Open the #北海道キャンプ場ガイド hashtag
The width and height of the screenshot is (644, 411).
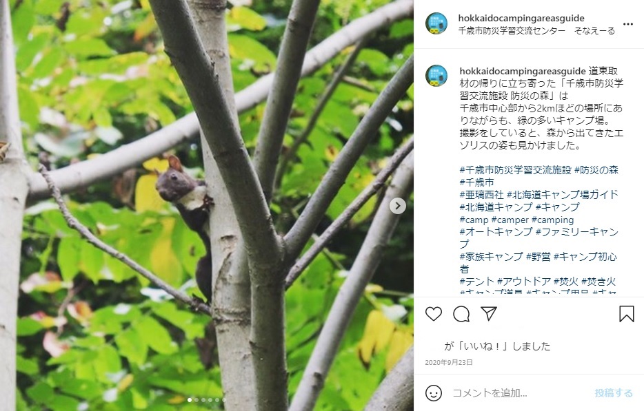(x=562, y=194)
